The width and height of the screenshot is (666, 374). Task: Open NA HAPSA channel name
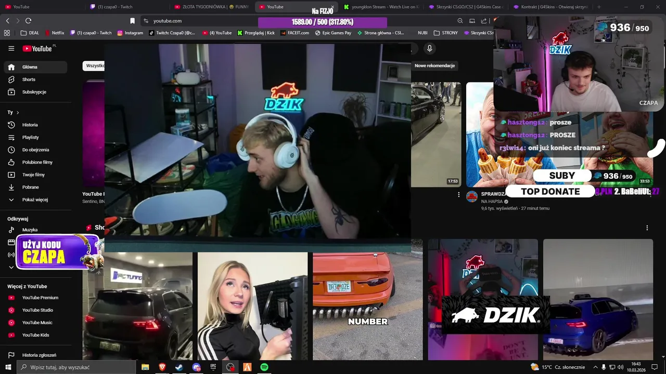click(x=492, y=202)
